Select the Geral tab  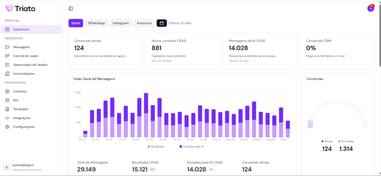click(x=76, y=23)
